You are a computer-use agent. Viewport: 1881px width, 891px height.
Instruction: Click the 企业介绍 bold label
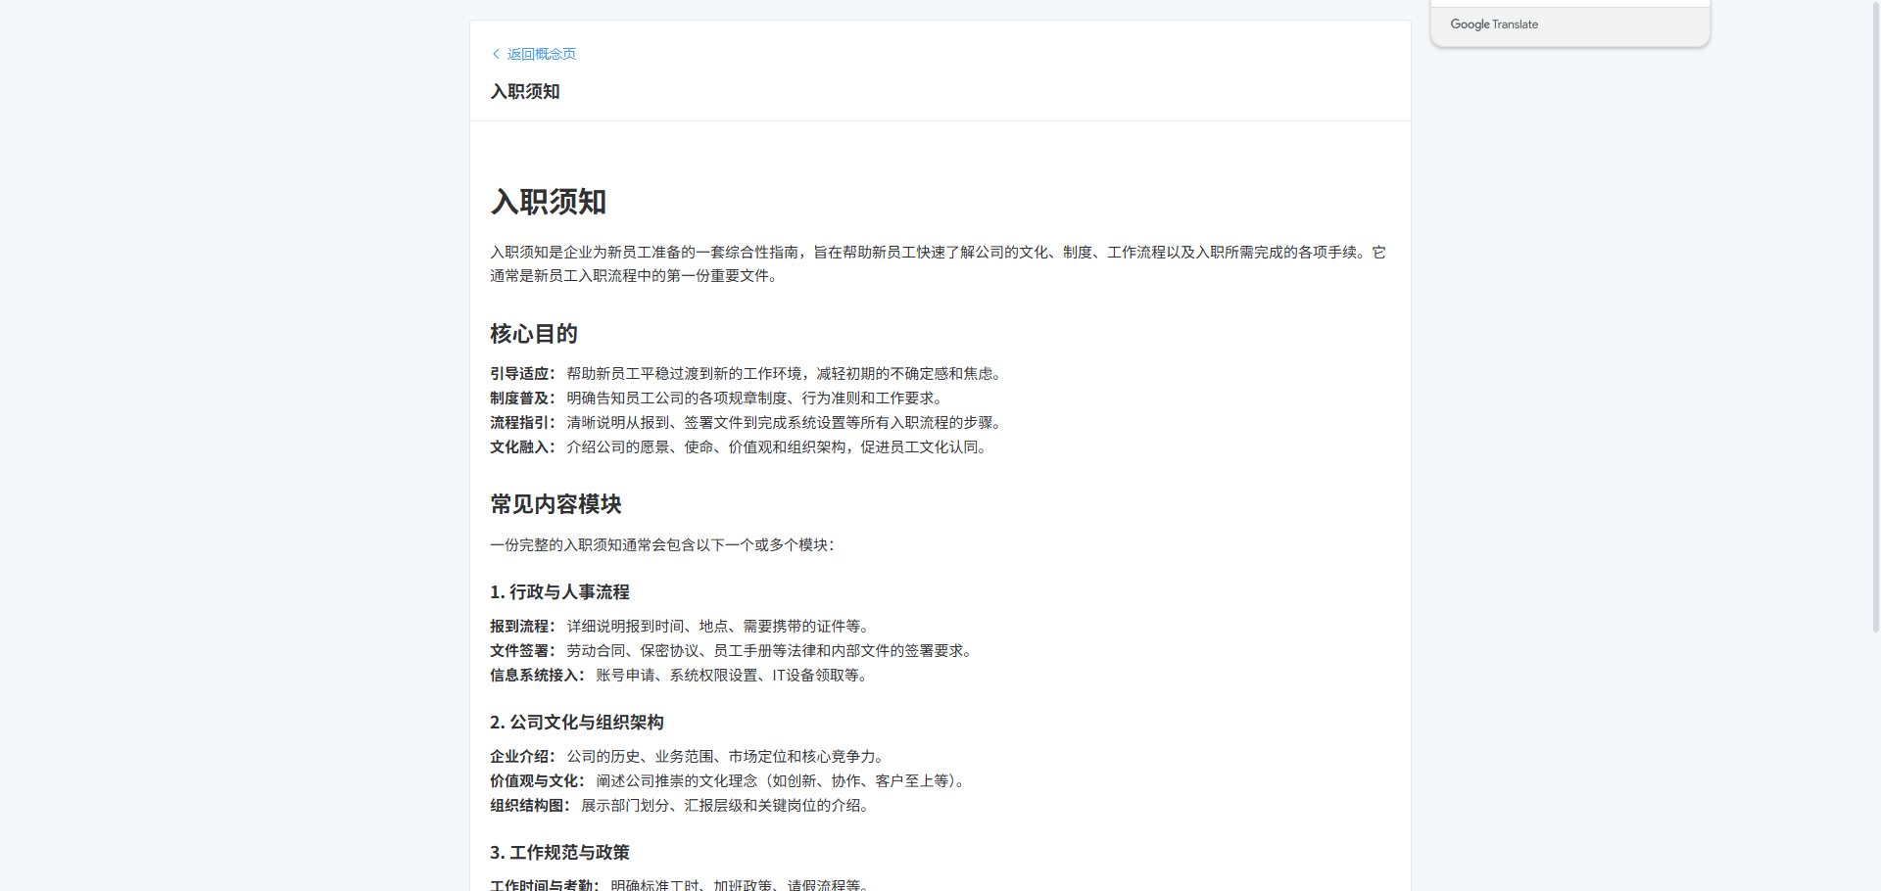[522, 757]
